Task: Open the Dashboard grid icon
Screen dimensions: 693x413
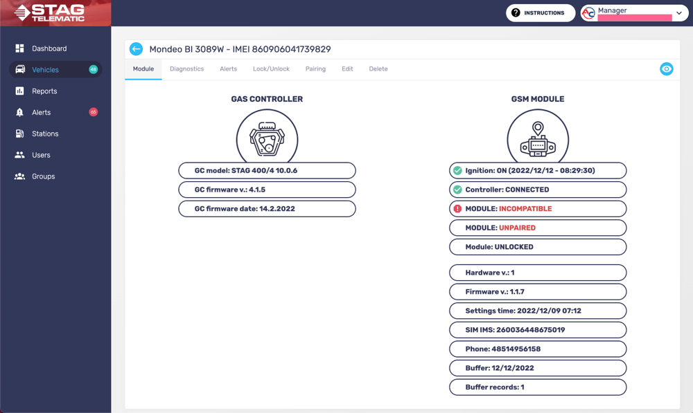Action: (19, 48)
